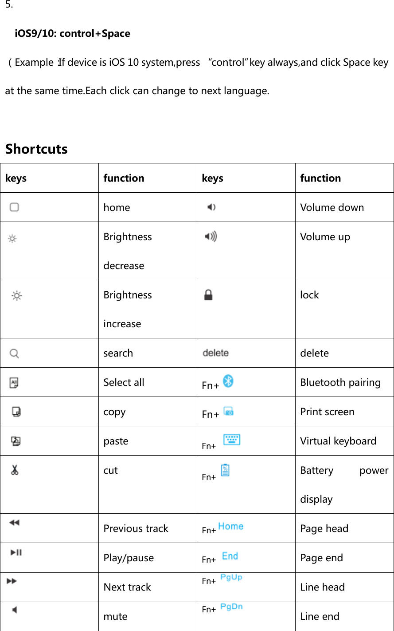Screen dimensions: 394x631
Task: Click the print screen camera icon
Action: tap(229, 411)
